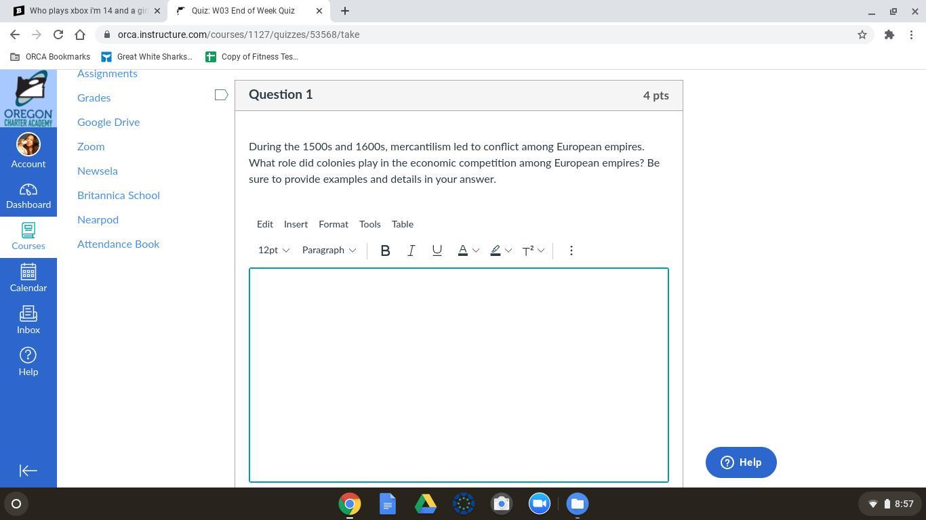Click the browser address bar URL
Screen dimensions: 926x520
[x=239, y=35]
